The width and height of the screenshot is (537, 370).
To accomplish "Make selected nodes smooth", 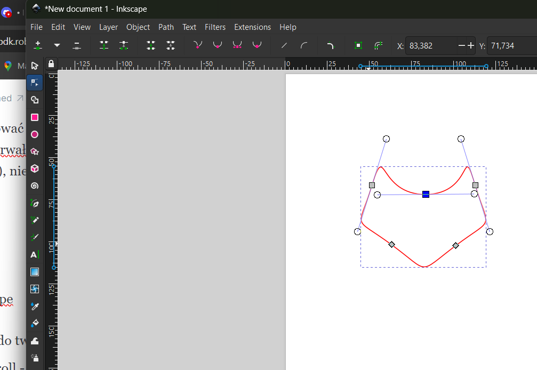I will pyautogui.click(x=218, y=45).
